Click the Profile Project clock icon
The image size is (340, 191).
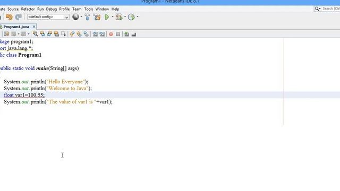(131, 17)
